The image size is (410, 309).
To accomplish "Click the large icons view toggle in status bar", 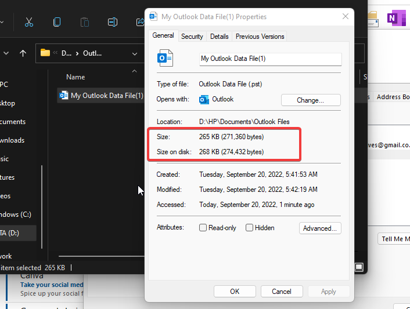I will point(359,267).
